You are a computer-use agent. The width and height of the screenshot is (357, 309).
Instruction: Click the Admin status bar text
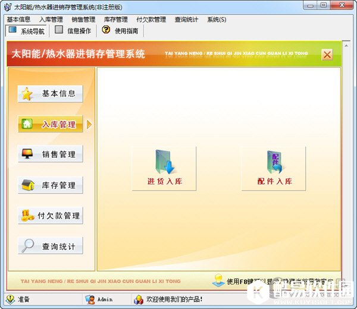[x=105, y=299]
